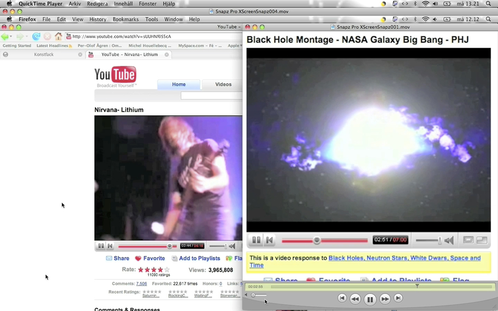This screenshot has width=498, height=311.
Task: Open Firefox File menu
Action: [x=47, y=20]
